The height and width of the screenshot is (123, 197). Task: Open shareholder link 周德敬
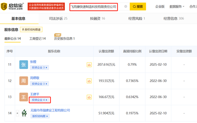click(x=35, y=78)
